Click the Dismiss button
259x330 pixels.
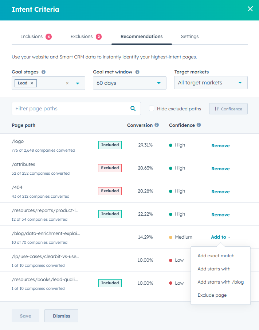[x=61, y=315]
